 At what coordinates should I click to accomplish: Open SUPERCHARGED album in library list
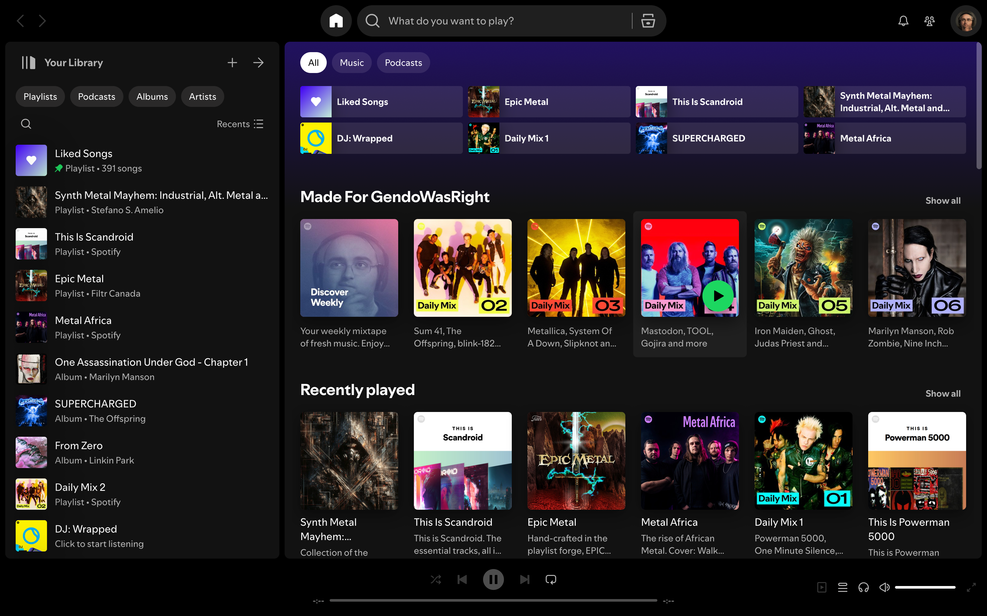pyautogui.click(x=142, y=411)
